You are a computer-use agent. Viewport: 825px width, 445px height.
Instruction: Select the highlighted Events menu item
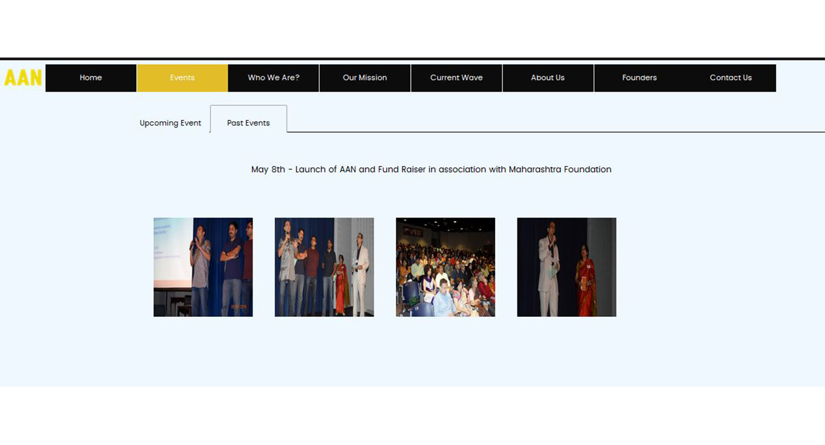click(x=182, y=78)
